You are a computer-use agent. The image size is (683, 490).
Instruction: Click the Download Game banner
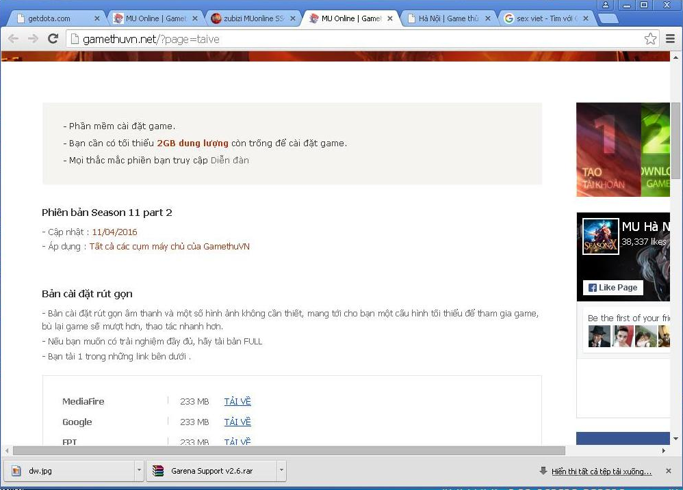pyautogui.click(x=656, y=150)
